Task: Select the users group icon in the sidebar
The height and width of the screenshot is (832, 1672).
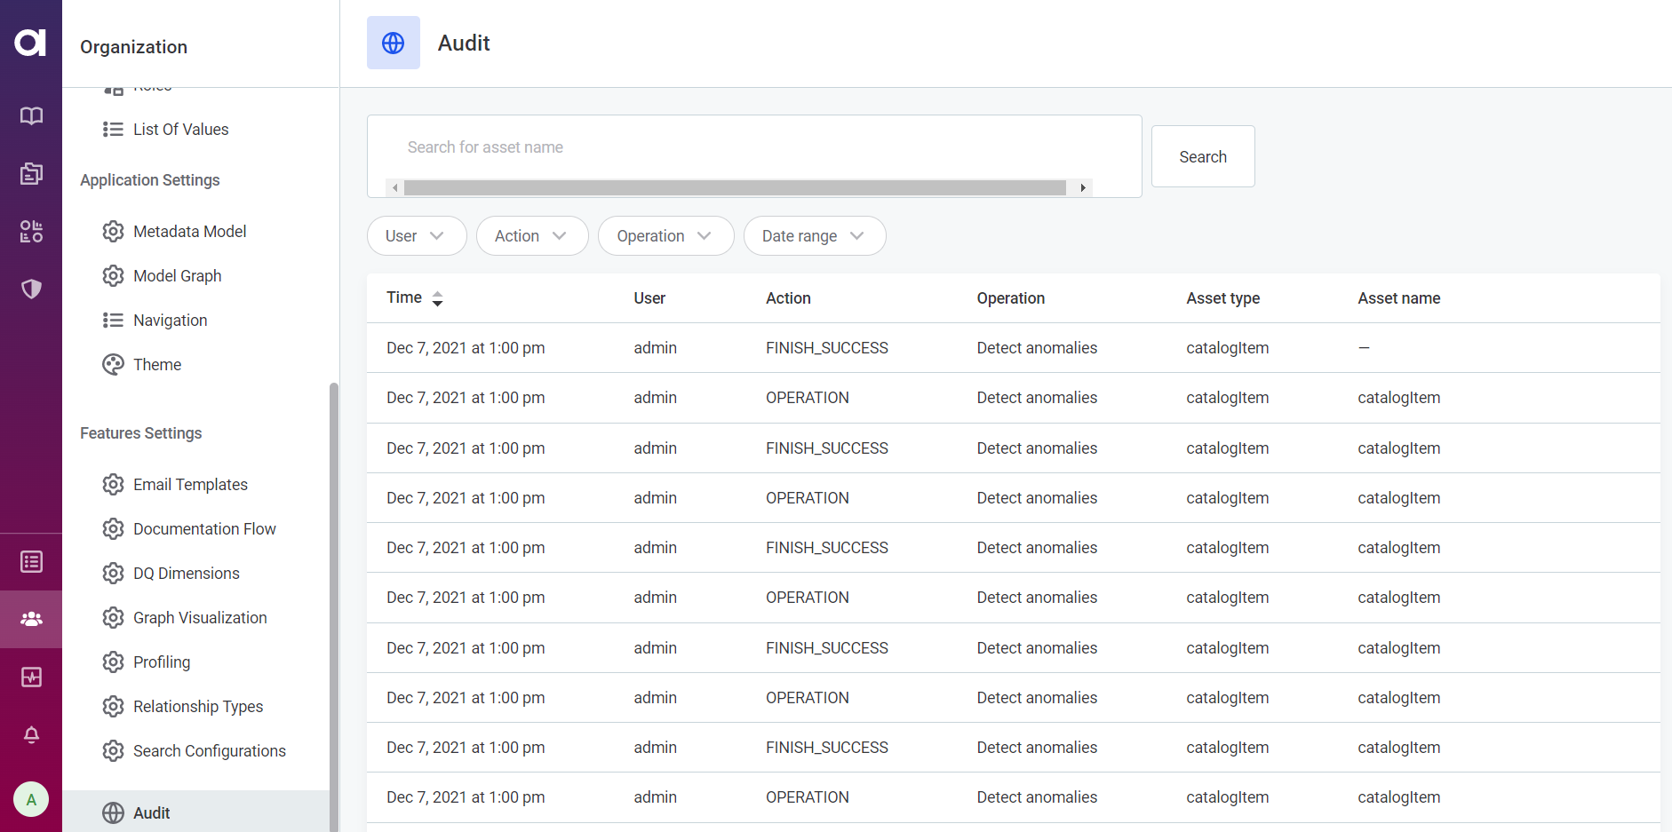Action: (x=31, y=619)
